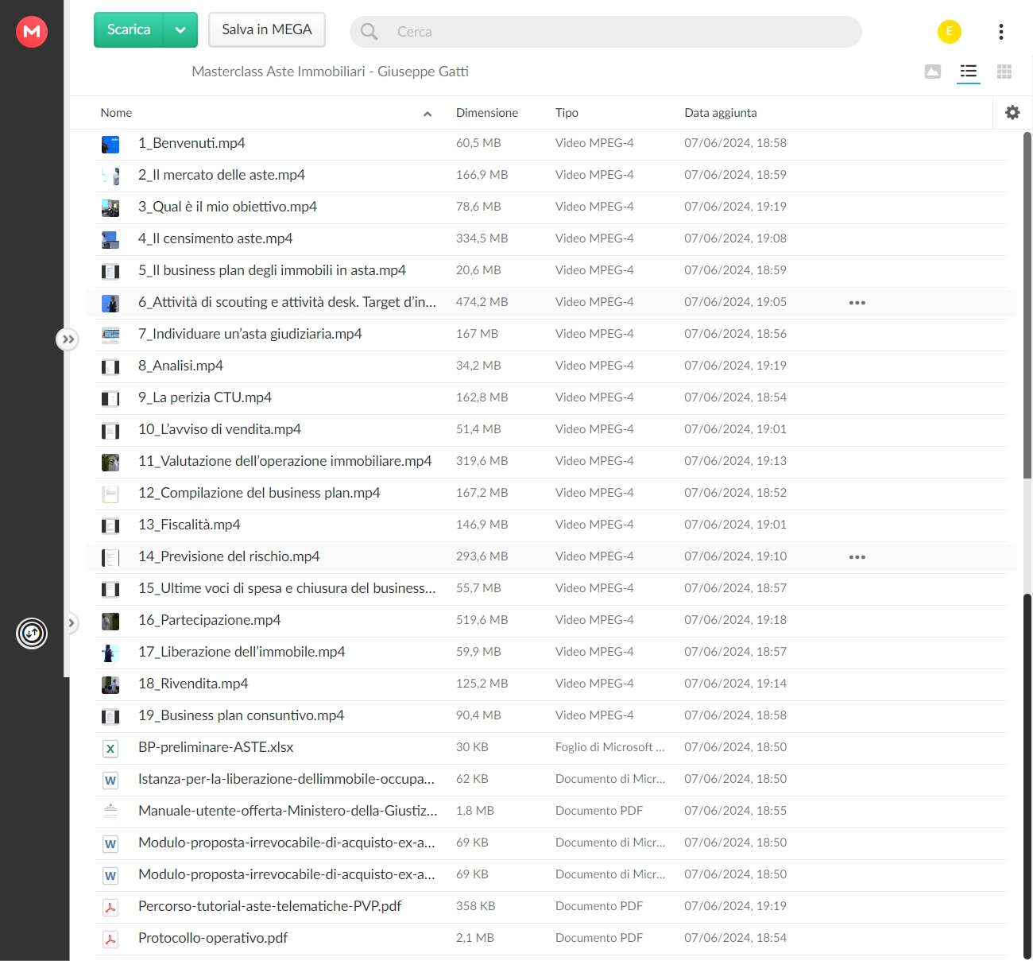Open the transfers circular arrows icon
This screenshot has width=1033, height=961.
[32, 634]
